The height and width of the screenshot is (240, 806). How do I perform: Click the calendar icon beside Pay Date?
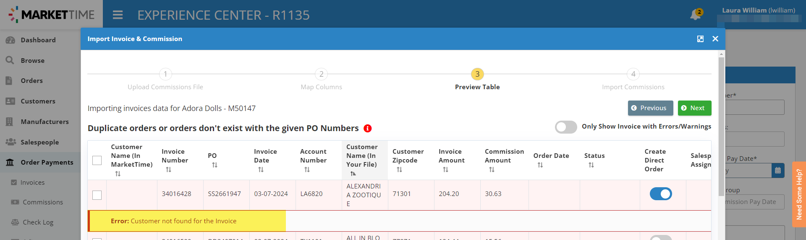point(778,170)
